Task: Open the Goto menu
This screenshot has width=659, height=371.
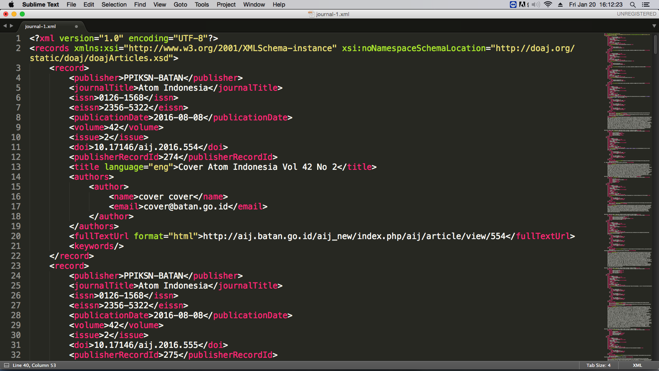Action: (x=180, y=5)
